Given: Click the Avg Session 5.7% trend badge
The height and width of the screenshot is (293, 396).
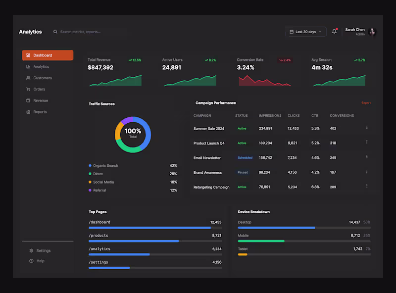Looking at the screenshot, I should (360, 60).
